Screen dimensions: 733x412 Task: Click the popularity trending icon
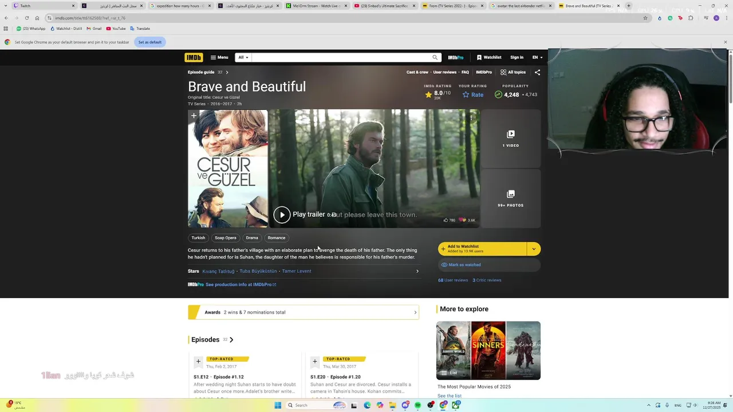(498, 94)
